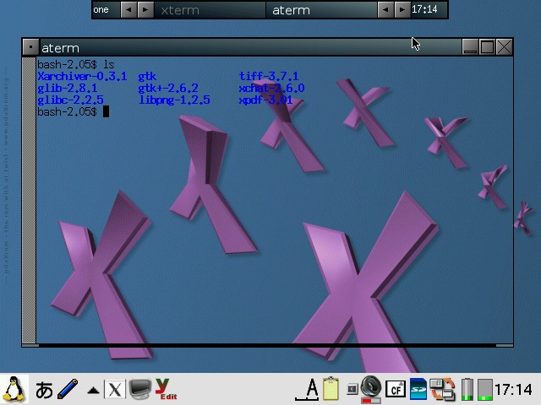
Task: Expand the taskbar up-arrow menu
Action: tap(93, 390)
